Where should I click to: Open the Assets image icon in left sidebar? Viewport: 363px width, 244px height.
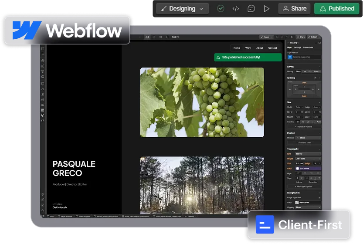(x=43, y=77)
